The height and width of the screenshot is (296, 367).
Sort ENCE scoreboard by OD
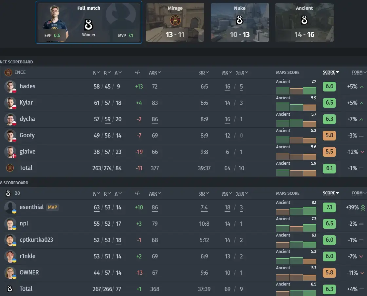pyautogui.click(x=204, y=73)
